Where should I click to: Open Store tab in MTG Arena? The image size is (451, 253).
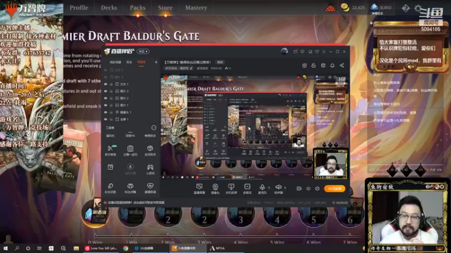coord(165,8)
